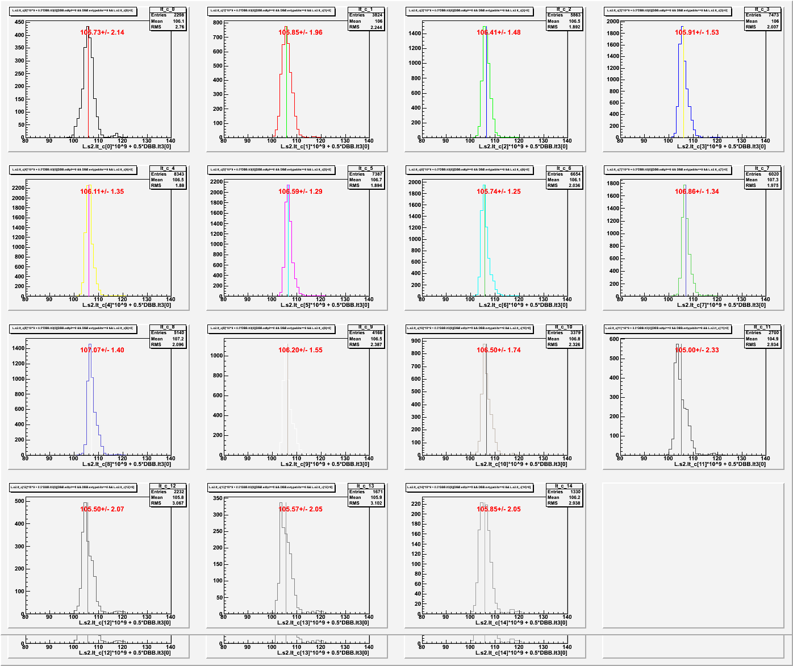Screen dimensions: 793x666
Task: Select the lt_c_14 stats box title
Action: point(564,486)
